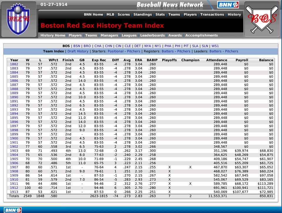The width and height of the screenshot is (282, 213).
Task: Click the BOS team logo with crossed bats
Action: point(262,19)
